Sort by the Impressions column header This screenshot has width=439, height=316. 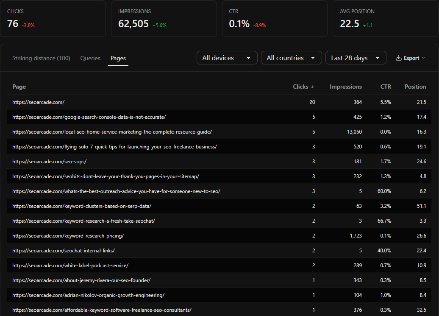(x=346, y=87)
